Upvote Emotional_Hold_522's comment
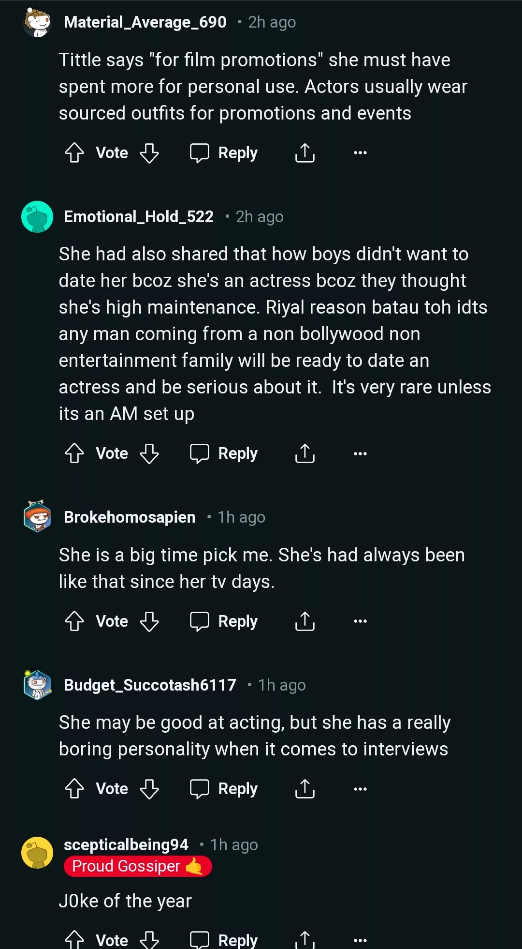This screenshot has height=949, width=522. tap(74, 453)
